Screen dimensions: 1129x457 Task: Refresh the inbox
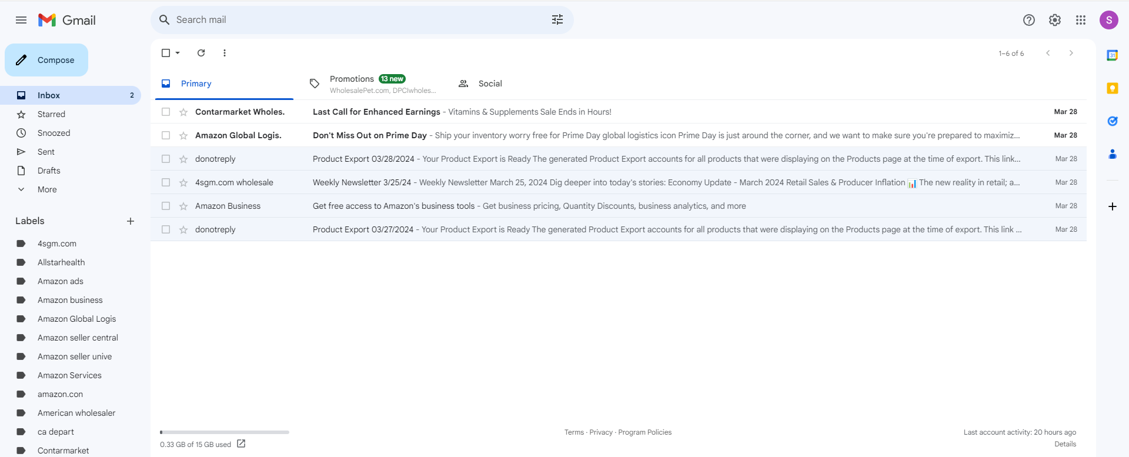pyautogui.click(x=201, y=53)
